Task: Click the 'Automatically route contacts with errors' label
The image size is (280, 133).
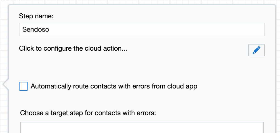Action: pyautogui.click(x=114, y=86)
